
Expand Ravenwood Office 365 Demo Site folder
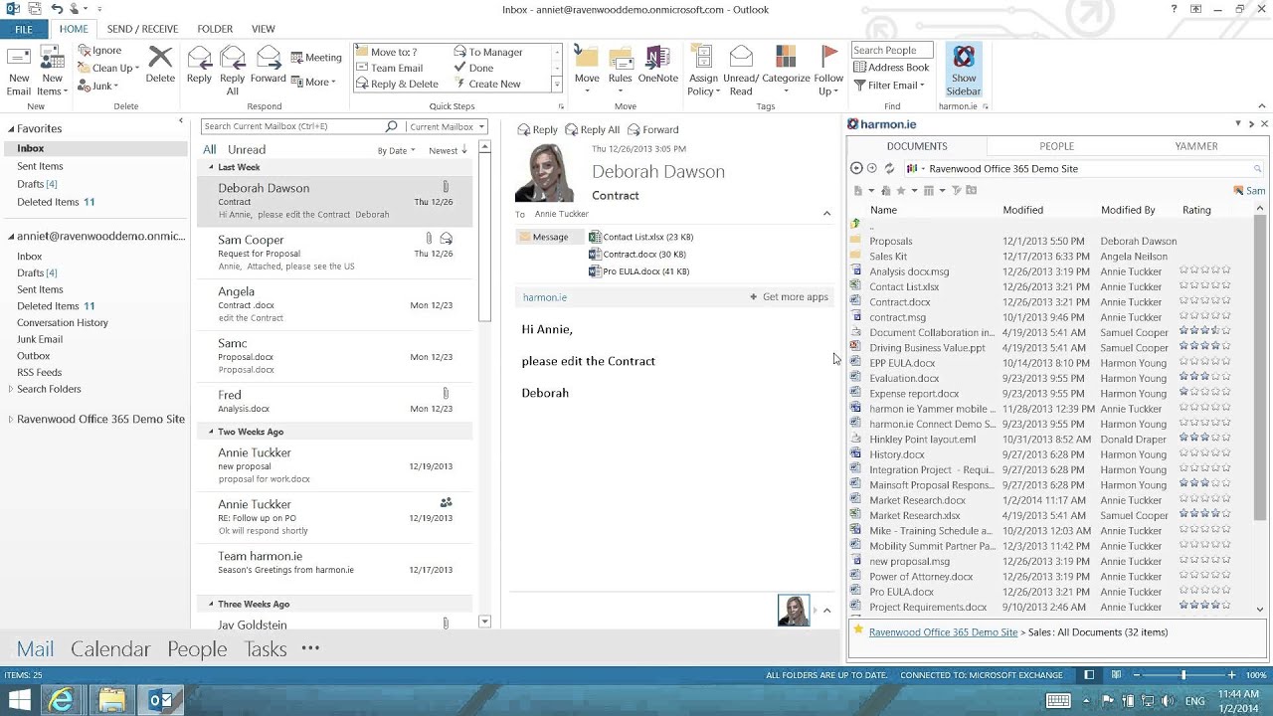click(11, 420)
